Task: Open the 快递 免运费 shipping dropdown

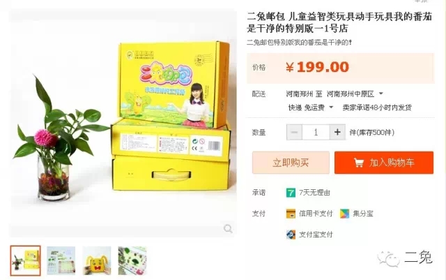Action: [x=331, y=108]
